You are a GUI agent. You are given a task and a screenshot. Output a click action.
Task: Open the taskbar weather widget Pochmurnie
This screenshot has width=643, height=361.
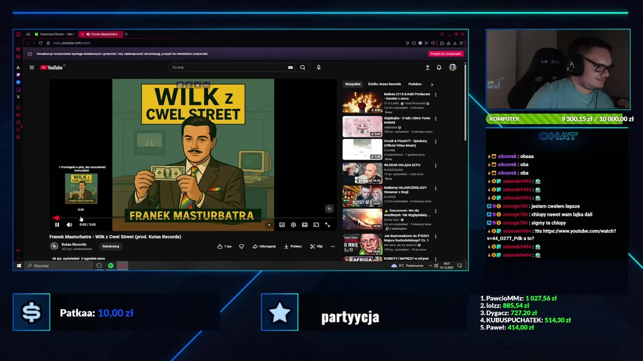click(x=407, y=266)
